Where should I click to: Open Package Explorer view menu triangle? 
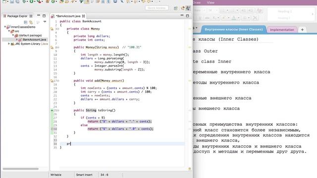tap(45, 22)
